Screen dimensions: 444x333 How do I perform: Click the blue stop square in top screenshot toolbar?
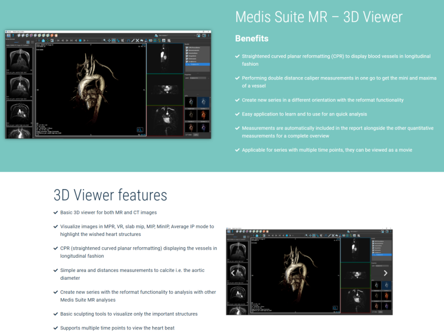tap(80, 40)
